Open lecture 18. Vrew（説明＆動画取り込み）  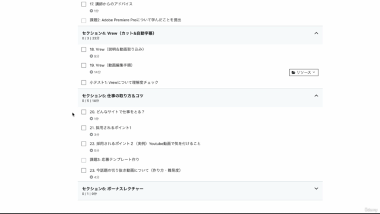(118, 49)
